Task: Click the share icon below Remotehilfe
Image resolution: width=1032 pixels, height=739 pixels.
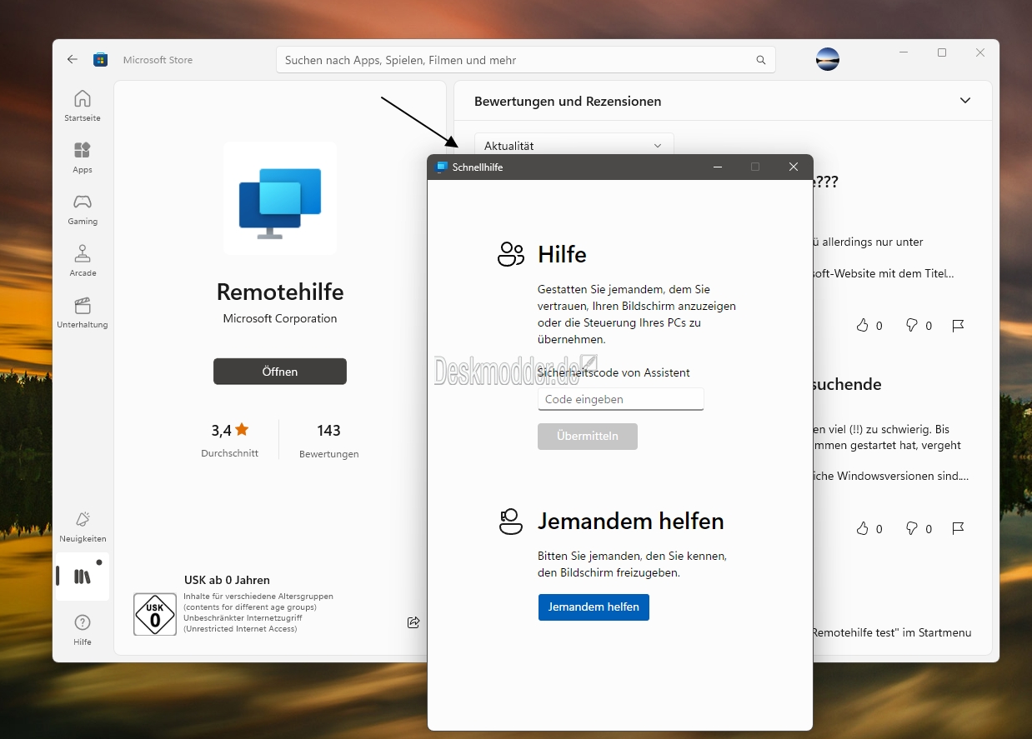Action: point(413,622)
